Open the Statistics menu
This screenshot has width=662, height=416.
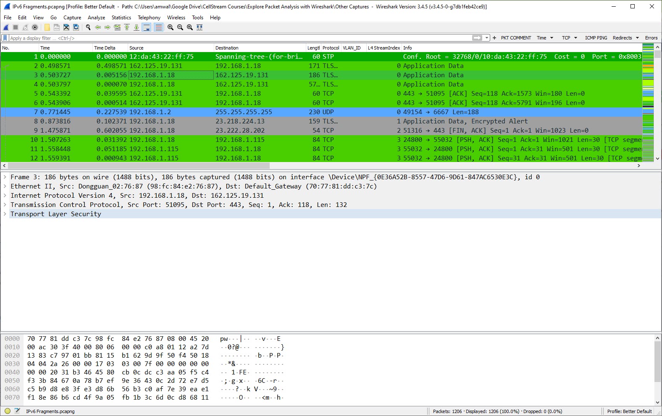(x=121, y=18)
